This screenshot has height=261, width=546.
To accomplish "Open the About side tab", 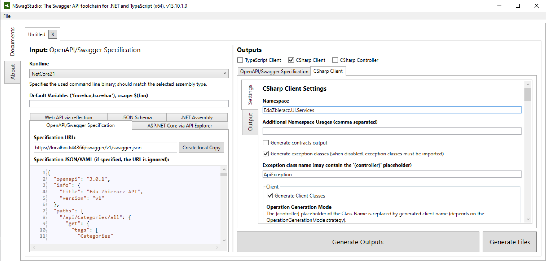I will (12, 72).
